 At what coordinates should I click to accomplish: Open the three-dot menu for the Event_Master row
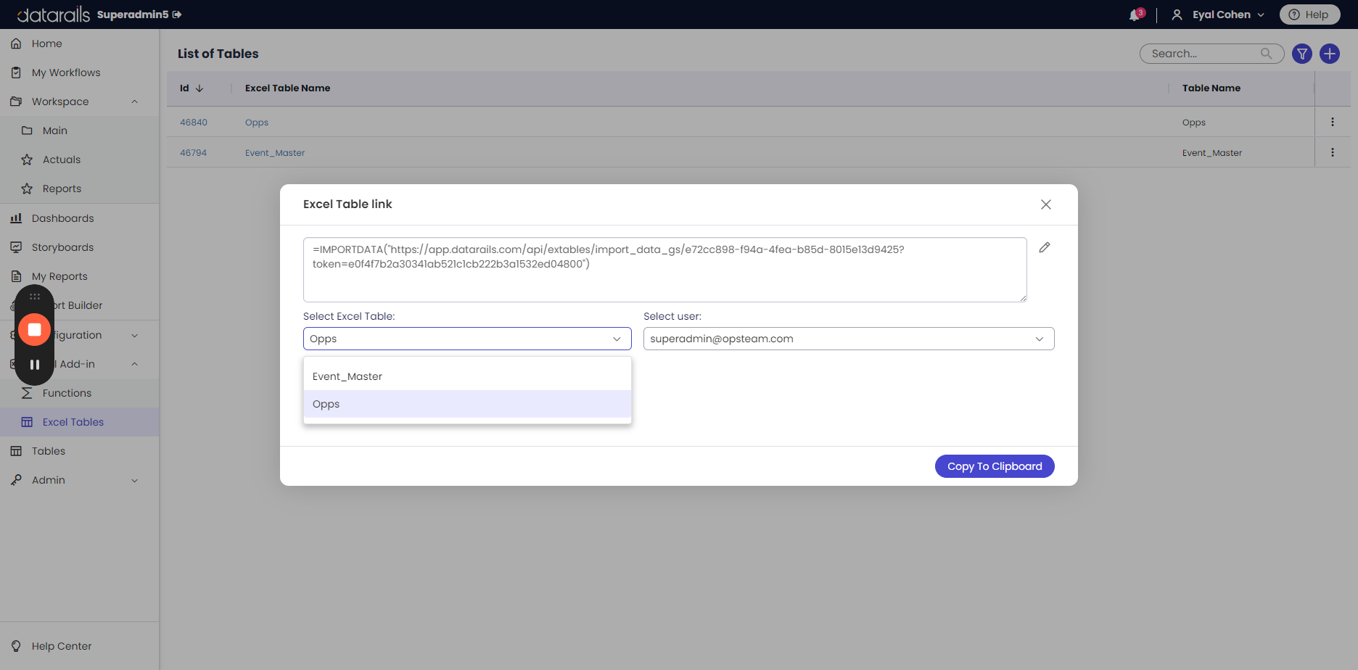tap(1333, 153)
